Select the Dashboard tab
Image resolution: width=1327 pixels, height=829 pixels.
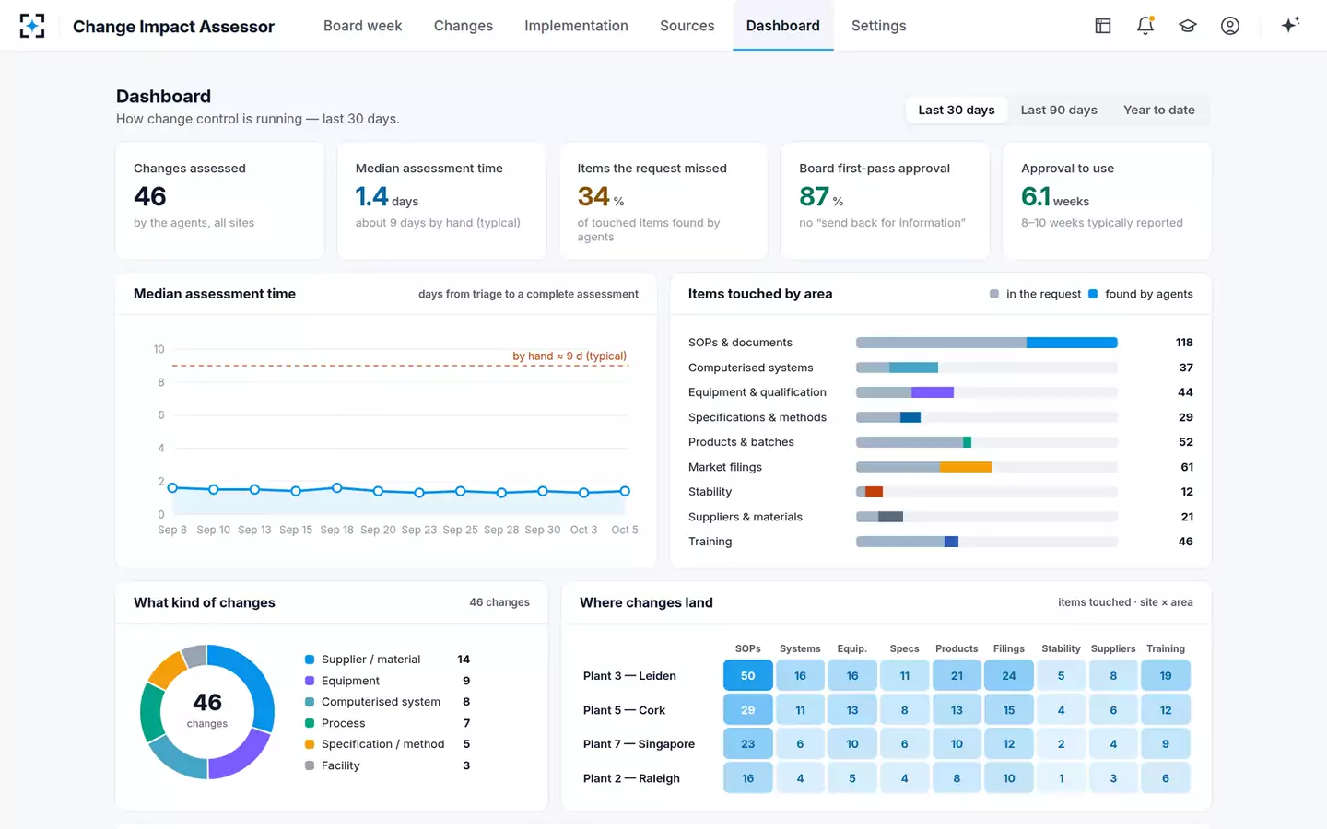782,26
